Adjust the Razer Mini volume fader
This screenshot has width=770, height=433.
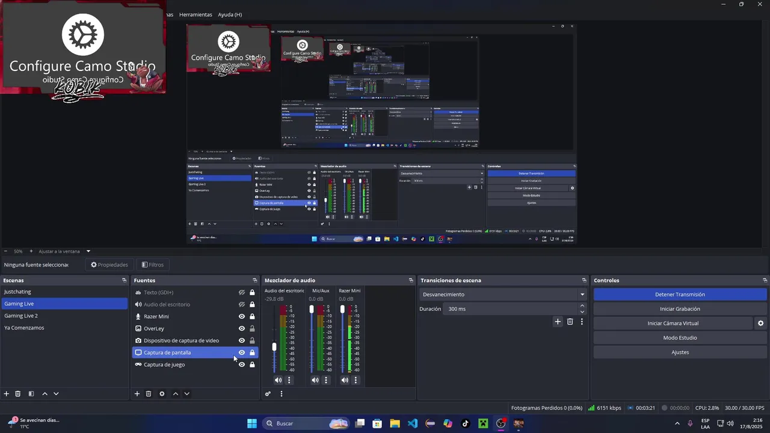pyautogui.click(x=342, y=309)
